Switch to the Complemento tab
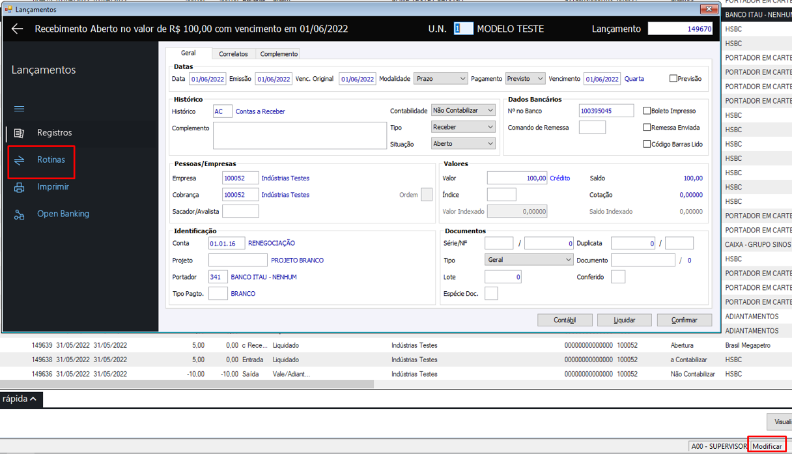Viewport: 792px width, 456px height. pyautogui.click(x=279, y=54)
